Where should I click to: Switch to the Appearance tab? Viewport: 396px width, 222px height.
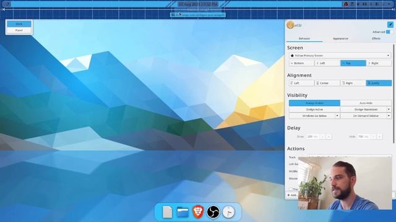coord(340,38)
